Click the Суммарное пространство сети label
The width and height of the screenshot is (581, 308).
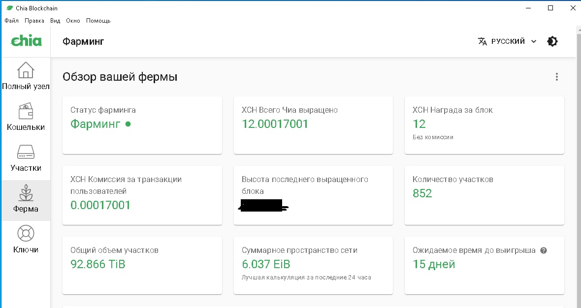tap(299, 250)
